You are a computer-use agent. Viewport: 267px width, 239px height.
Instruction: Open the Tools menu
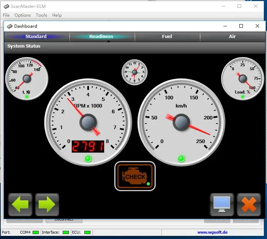coord(41,15)
